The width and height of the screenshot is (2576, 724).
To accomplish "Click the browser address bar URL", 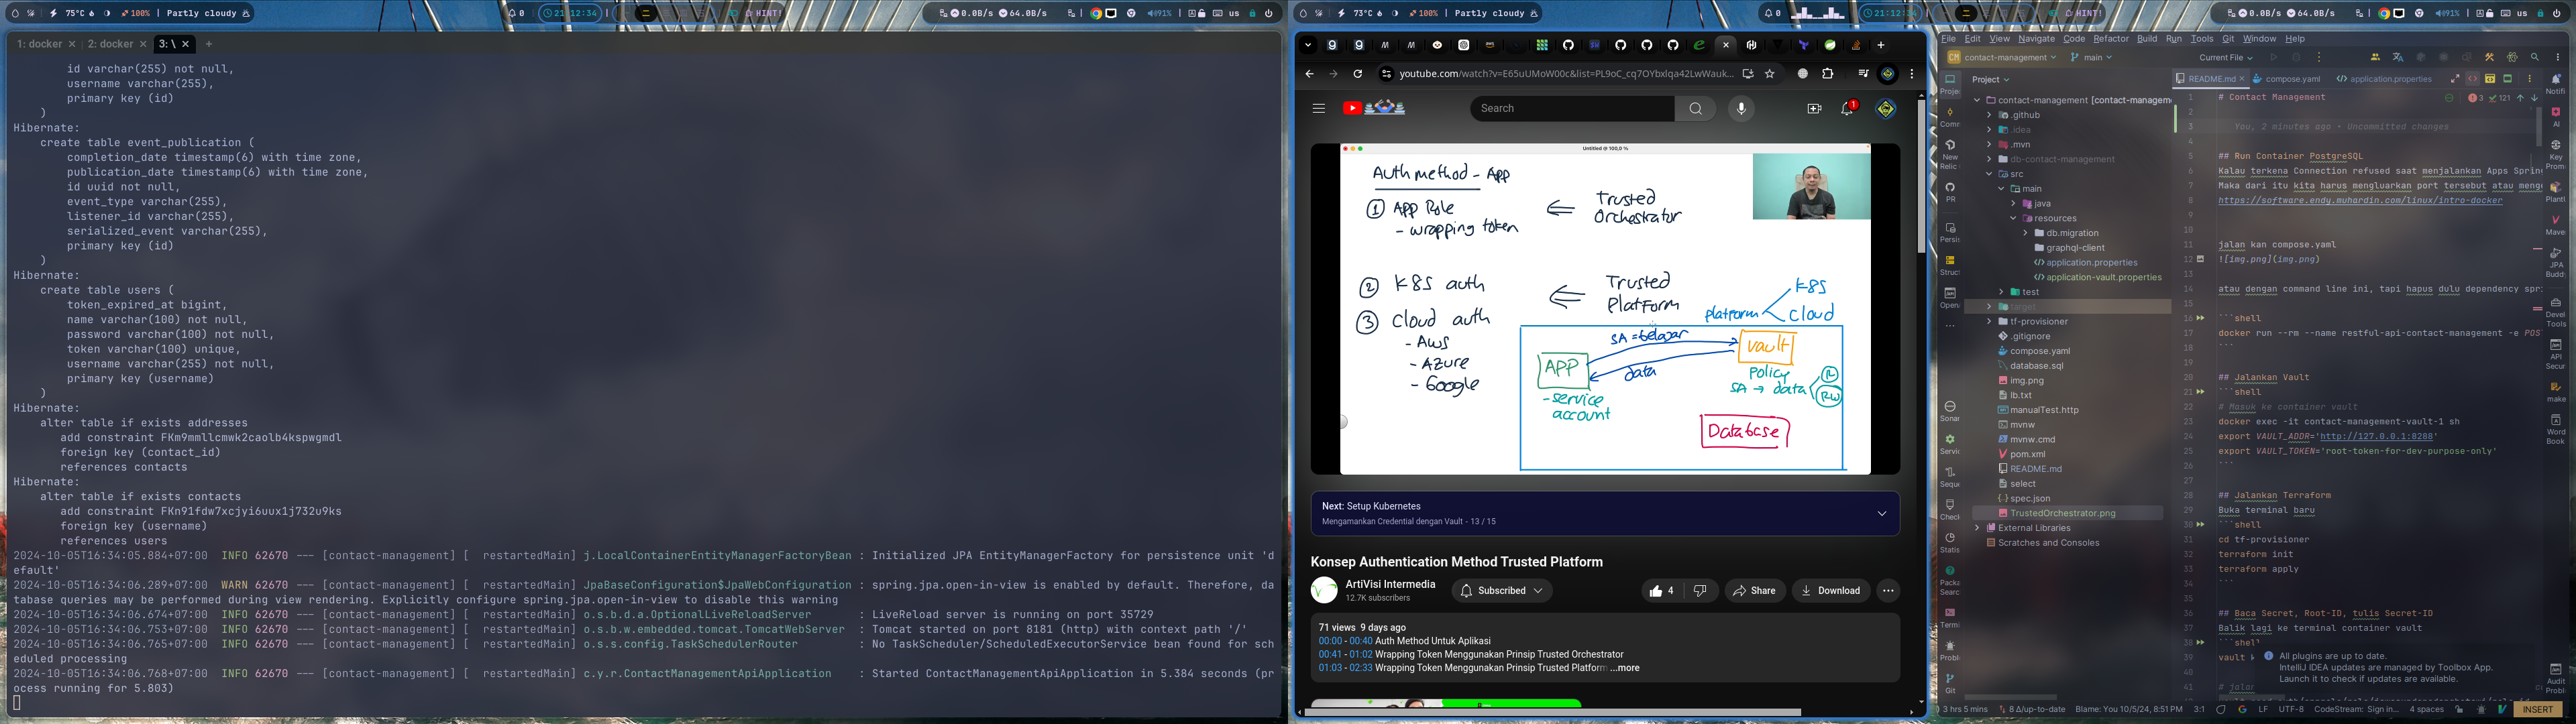I will click(x=1566, y=74).
